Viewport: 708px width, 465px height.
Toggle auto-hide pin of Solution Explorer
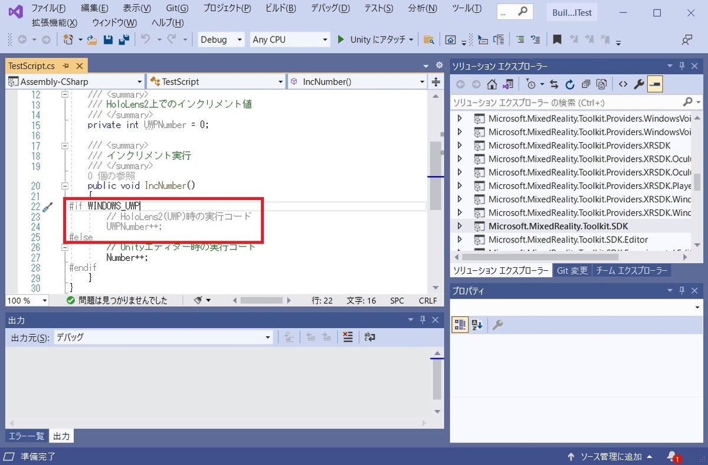coord(682,66)
